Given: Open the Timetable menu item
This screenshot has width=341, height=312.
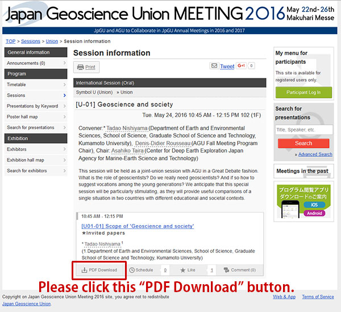Looking at the screenshot, I should coord(36,85).
